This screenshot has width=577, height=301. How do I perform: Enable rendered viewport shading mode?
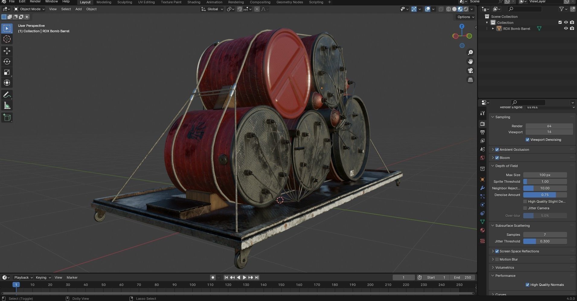[x=466, y=9]
